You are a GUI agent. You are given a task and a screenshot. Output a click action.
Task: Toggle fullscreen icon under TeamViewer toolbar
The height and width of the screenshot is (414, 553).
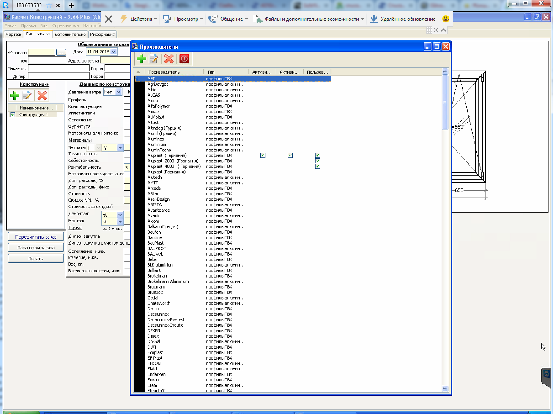(x=436, y=30)
